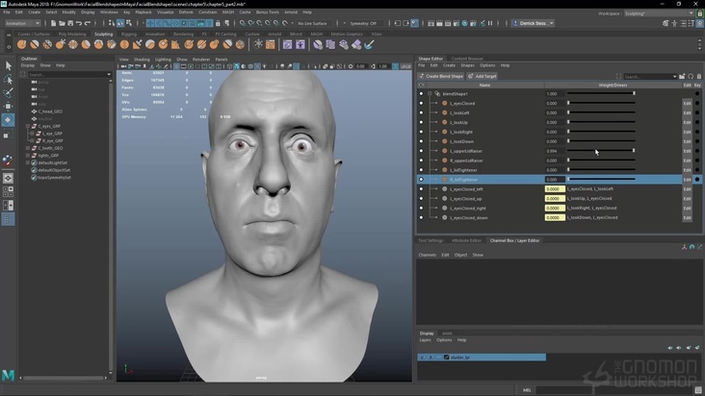Open the Animation menu set dropdown

21,23
